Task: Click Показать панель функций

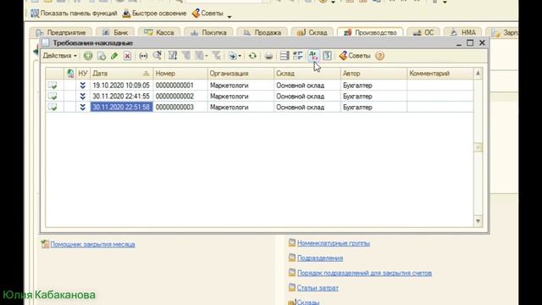Action: [74, 14]
